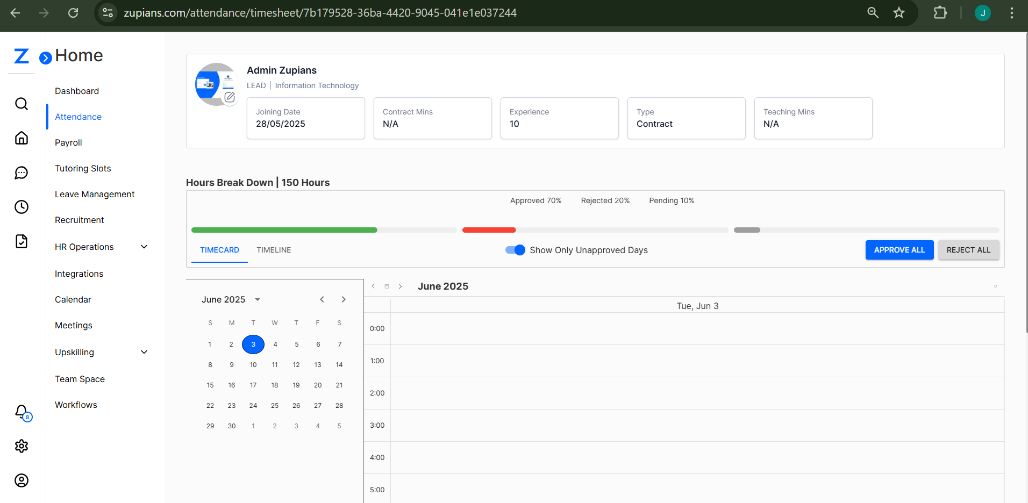Open the settings gear icon
The image size is (1028, 503).
21,446
